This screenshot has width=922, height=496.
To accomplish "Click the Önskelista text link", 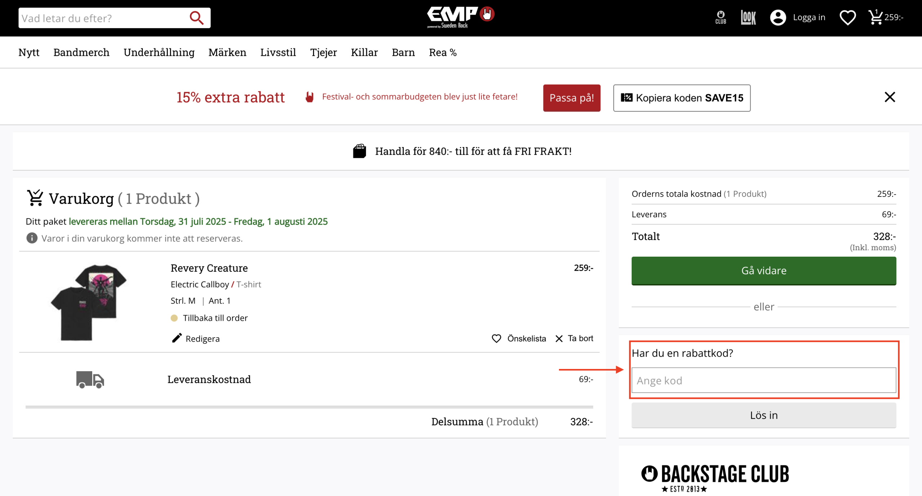I will click(x=527, y=339).
